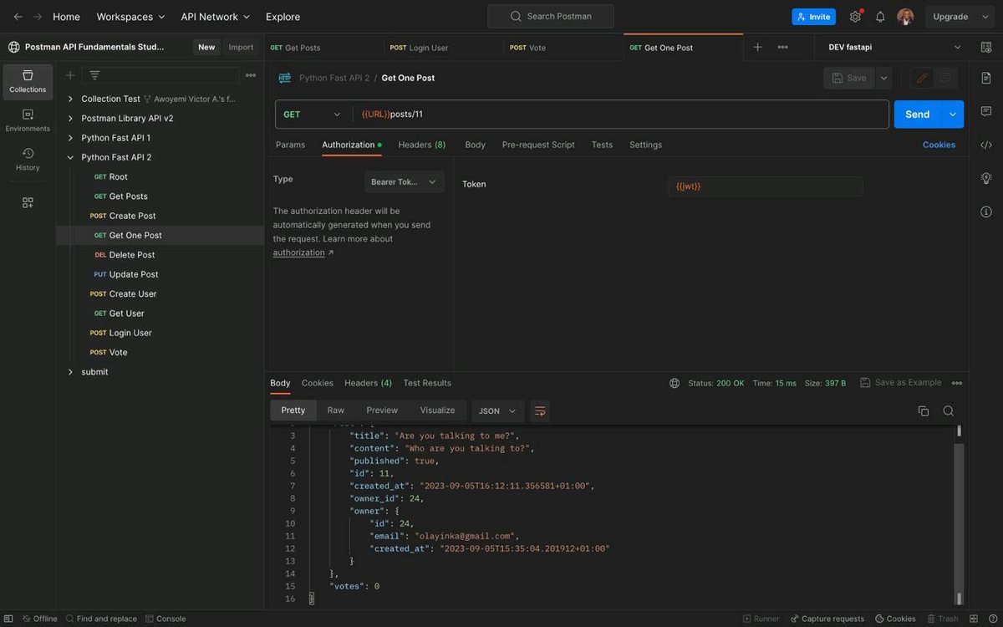Expand the Python Fast API 1 collection
The width and height of the screenshot is (1003, 627).
click(70, 138)
